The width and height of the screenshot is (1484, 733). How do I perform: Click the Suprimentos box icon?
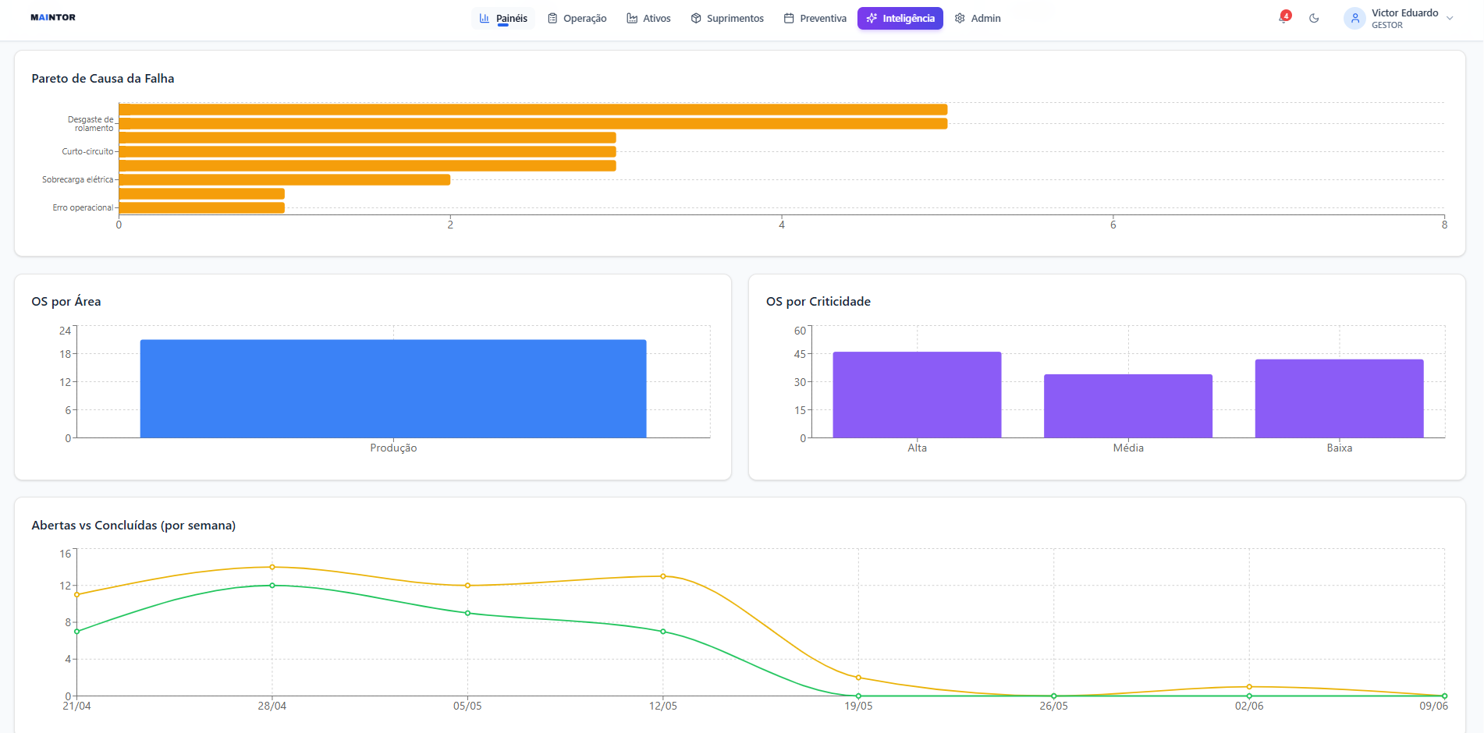pyautogui.click(x=696, y=18)
